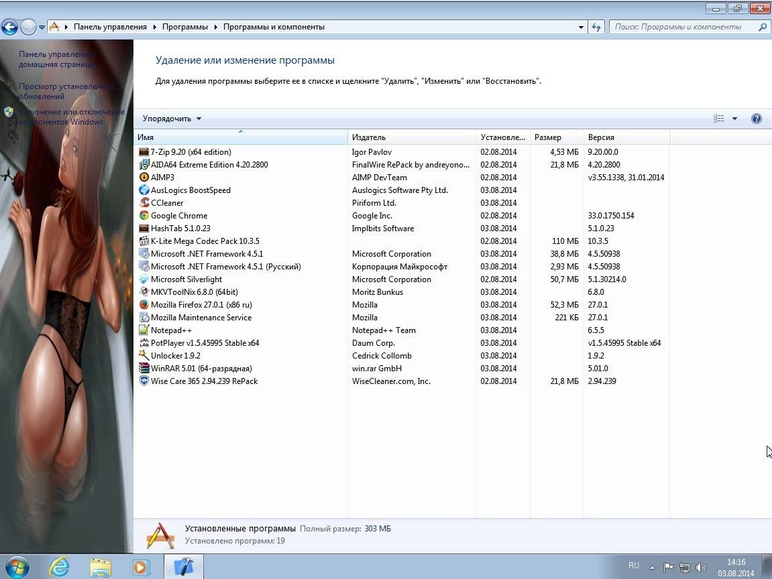Open the help question mark icon

757,119
